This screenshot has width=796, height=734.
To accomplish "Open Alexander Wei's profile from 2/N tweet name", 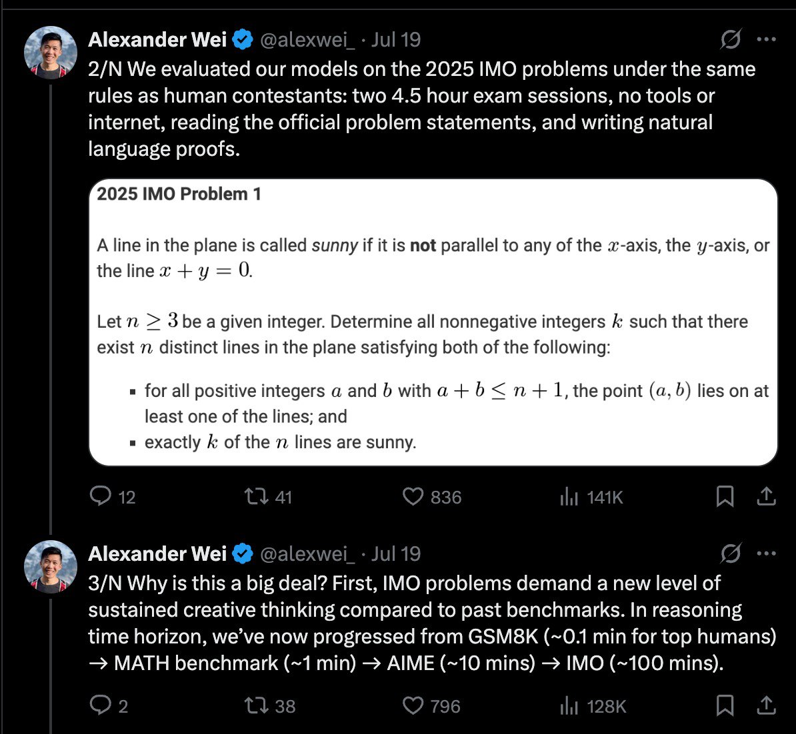I will (157, 40).
